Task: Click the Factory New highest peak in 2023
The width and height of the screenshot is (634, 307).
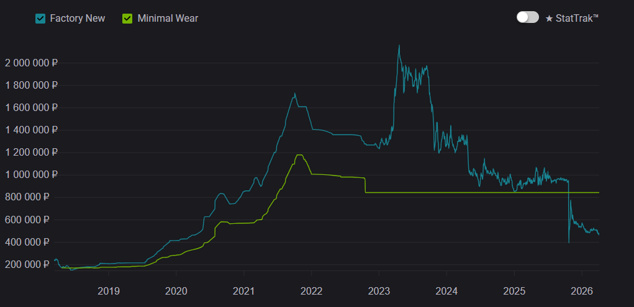Action: tap(399, 45)
